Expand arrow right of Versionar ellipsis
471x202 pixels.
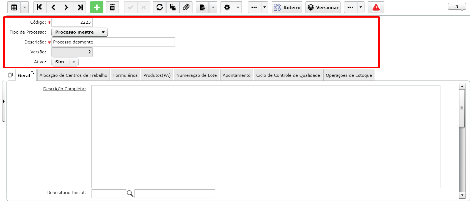[x=361, y=7]
